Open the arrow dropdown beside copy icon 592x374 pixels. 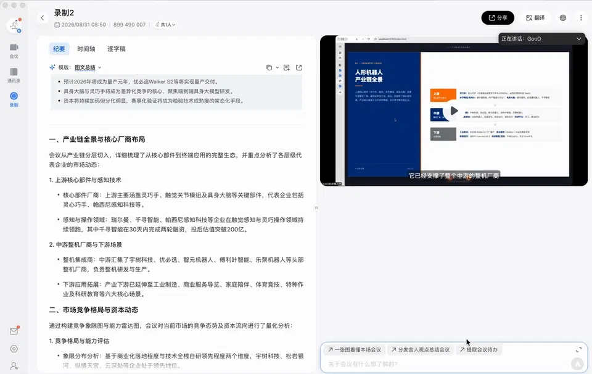click(277, 68)
